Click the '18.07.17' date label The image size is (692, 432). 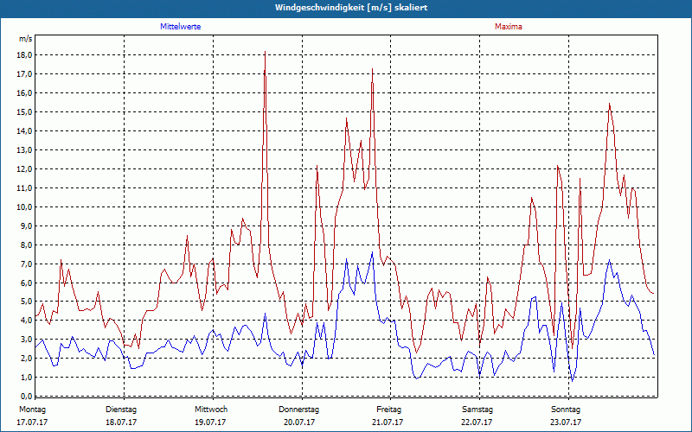[121, 422]
